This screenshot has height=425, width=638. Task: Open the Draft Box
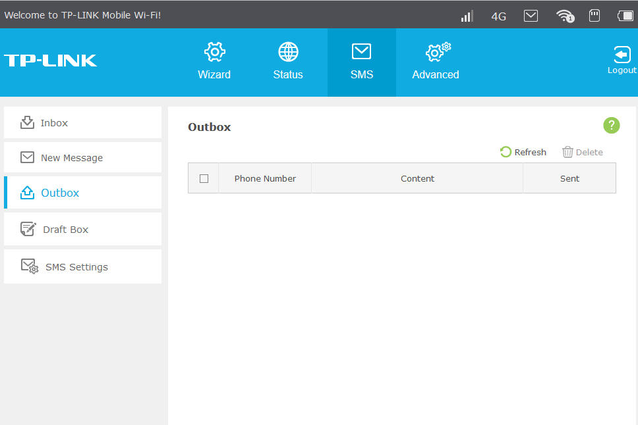click(x=82, y=229)
